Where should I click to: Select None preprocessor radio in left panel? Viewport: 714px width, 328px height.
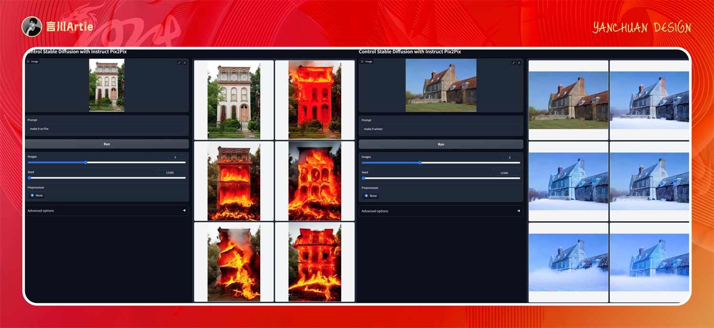(x=32, y=195)
